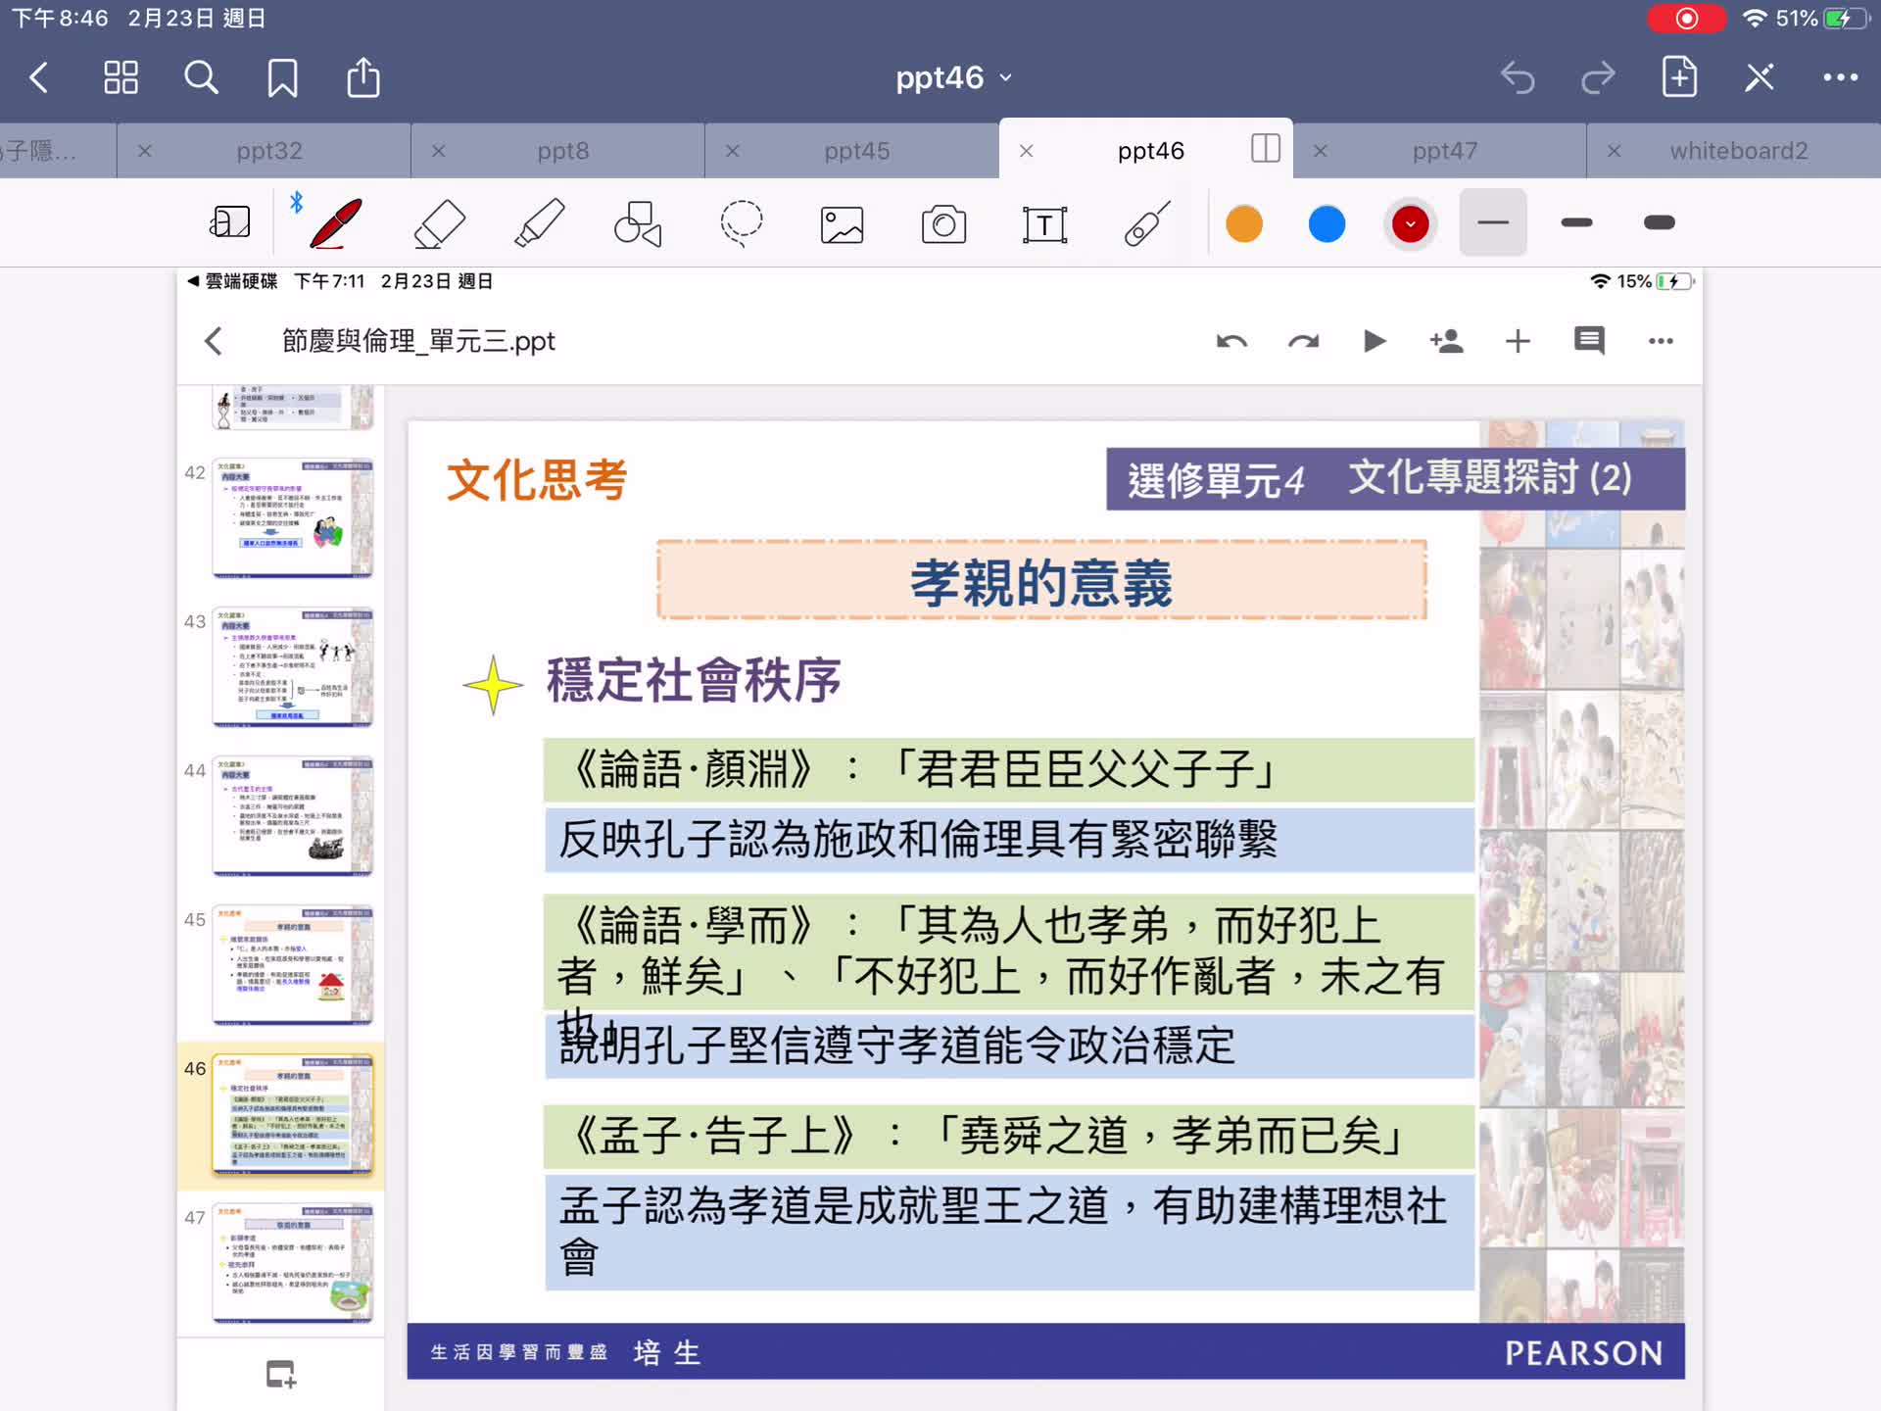The height and width of the screenshot is (1411, 1881).
Task: Open the notebook's top-right more menu
Action: [x=1842, y=76]
